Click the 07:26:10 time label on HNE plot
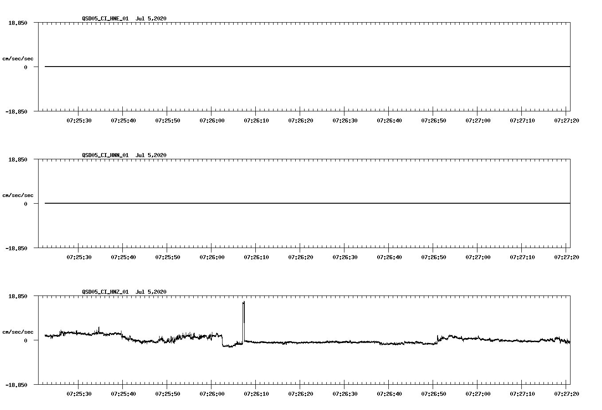This screenshot has width=602, height=410. tap(256, 120)
